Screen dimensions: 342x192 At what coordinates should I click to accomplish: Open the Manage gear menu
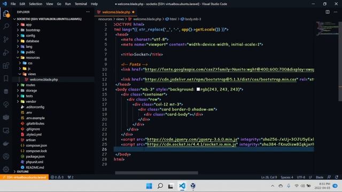pyautogui.click(x=6, y=169)
